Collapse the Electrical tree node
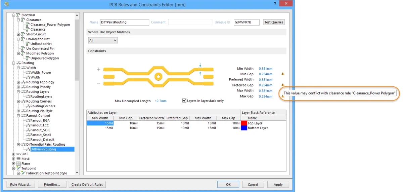This screenshot has height=192, width=403. coord(14,15)
